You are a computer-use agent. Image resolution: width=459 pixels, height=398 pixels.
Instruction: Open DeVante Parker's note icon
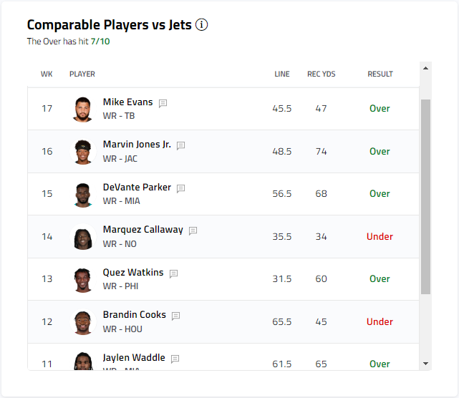tap(181, 188)
